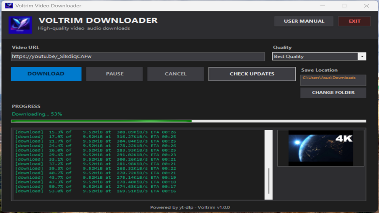Click the small Voltrim icon in title bar
This screenshot has height=213, width=379.
point(9,5)
